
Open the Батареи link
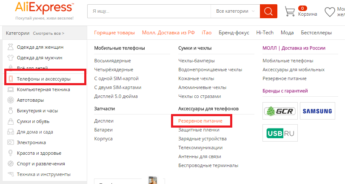[103, 130]
